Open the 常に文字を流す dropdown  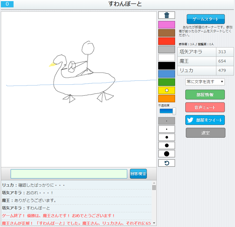click(205, 82)
